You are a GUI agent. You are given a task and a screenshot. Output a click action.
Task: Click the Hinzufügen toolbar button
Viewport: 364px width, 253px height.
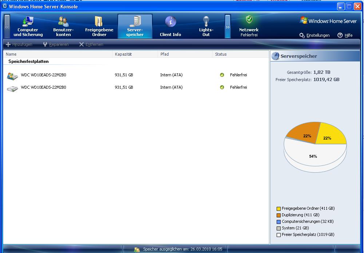[x=19, y=44]
